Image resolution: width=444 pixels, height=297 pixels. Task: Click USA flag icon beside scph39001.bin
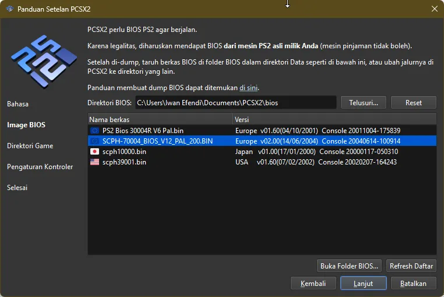click(94, 162)
